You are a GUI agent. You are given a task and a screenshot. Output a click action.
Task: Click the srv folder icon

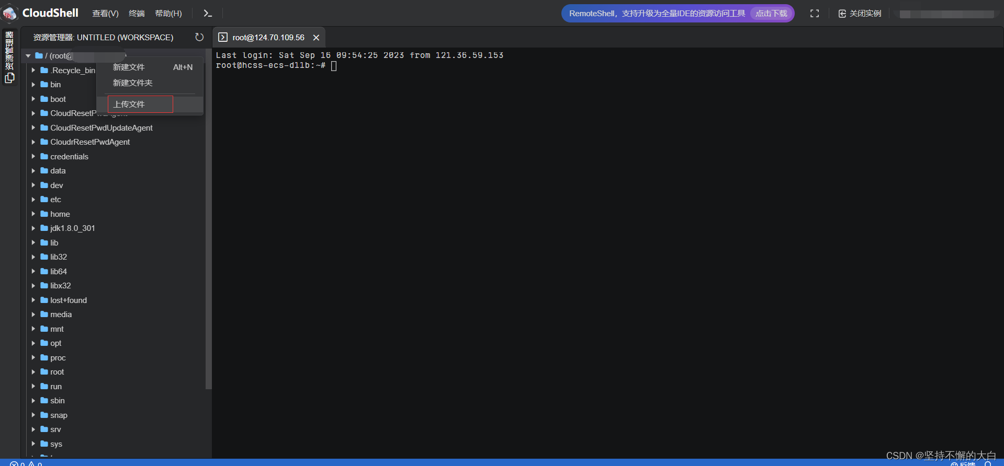click(44, 429)
